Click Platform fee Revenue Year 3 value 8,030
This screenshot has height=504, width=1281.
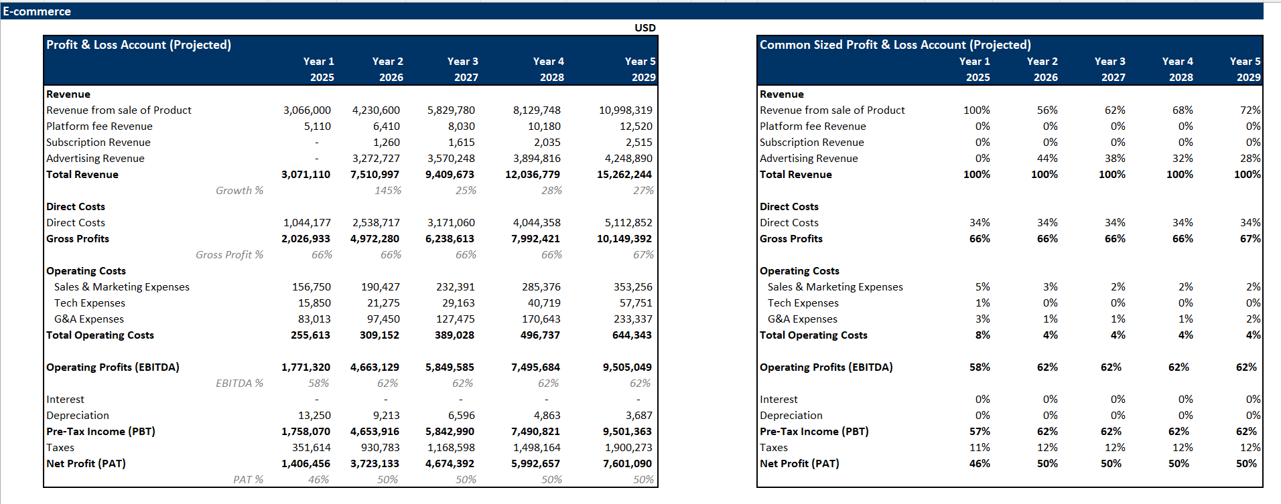(x=461, y=127)
